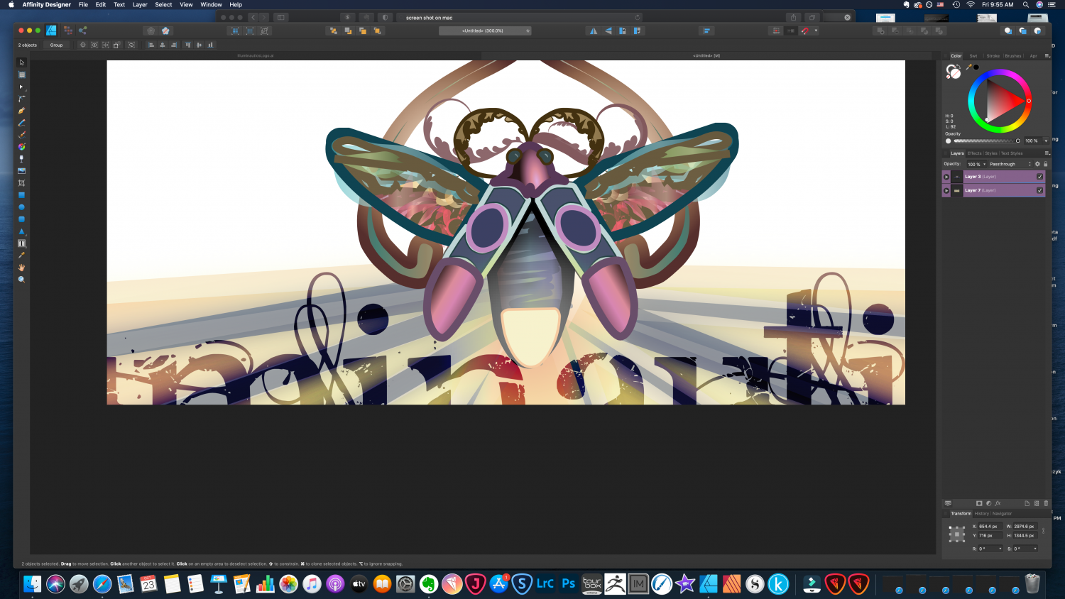Image resolution: width=1065 pixels, height=599 pixels.
Task: Open the Layer menu
Action: coord(140,4)
